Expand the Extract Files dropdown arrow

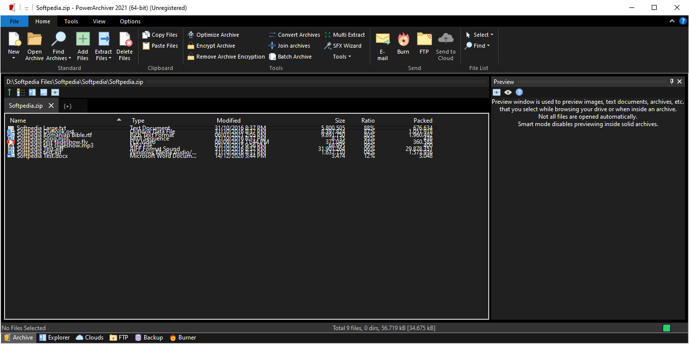coord(103,59)
